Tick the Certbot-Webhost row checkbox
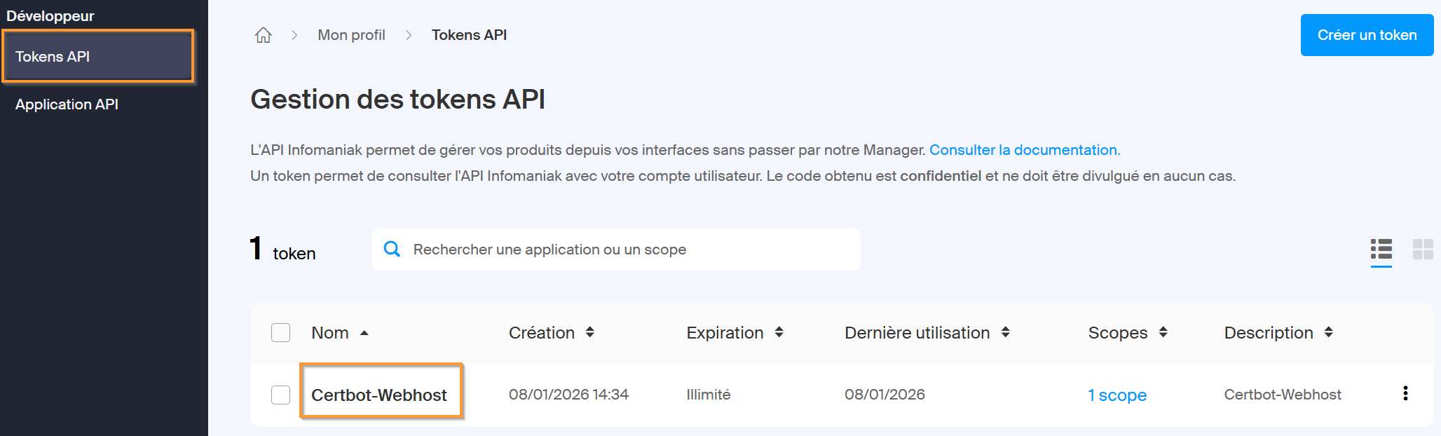Viewport: 1441px width, 436px height. [x=281, y=395]
